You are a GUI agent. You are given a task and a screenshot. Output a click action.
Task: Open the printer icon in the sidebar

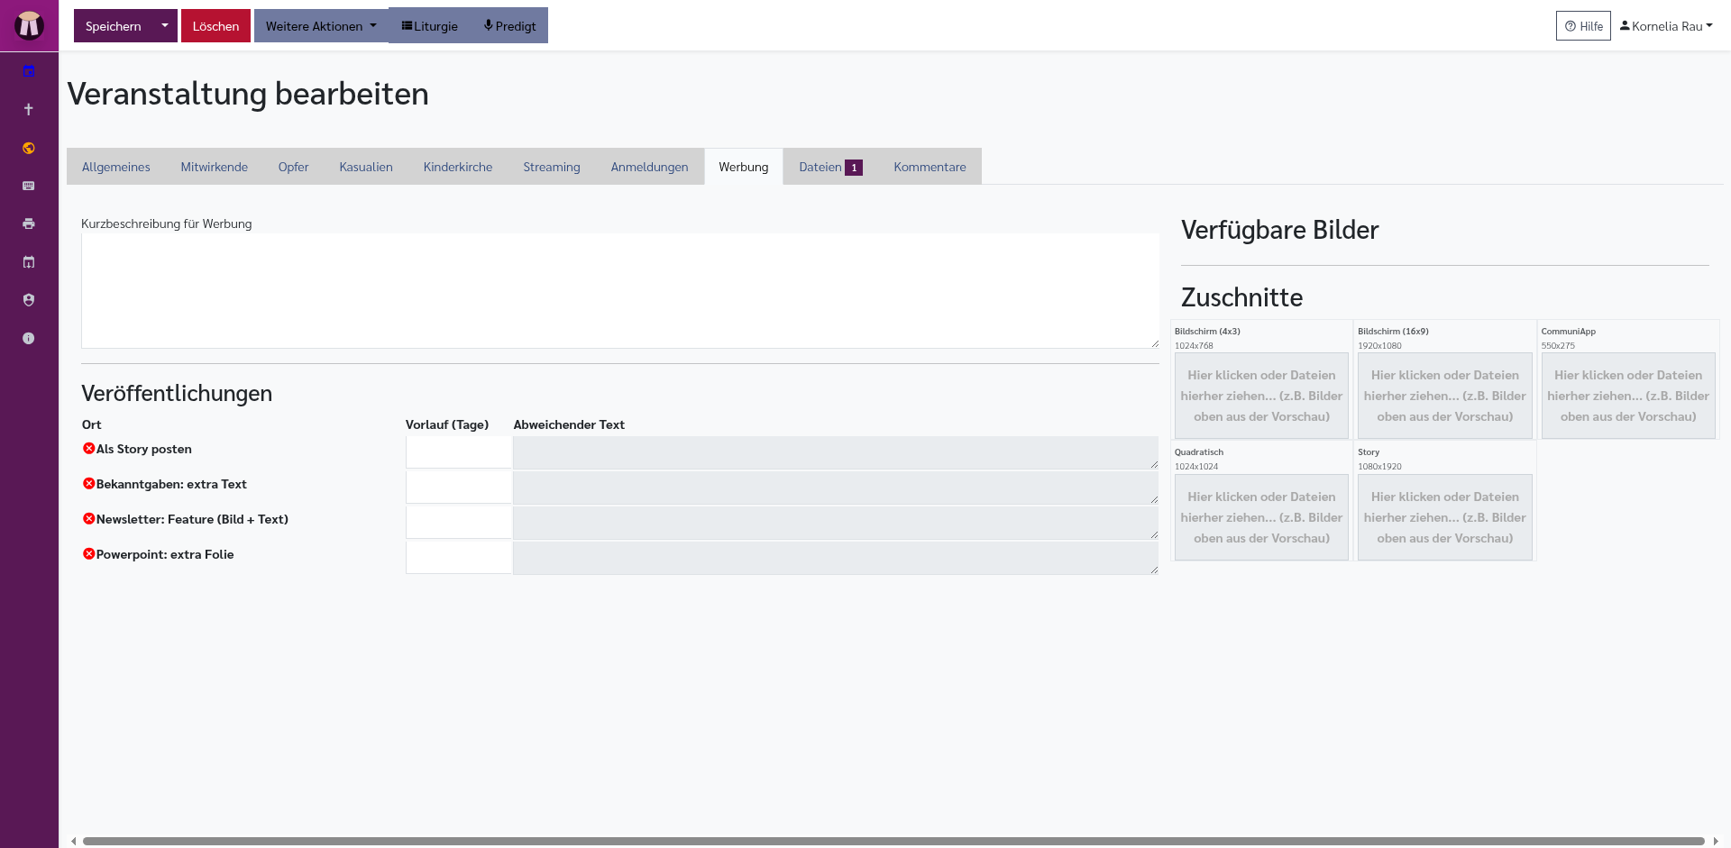tap(29, 223)
